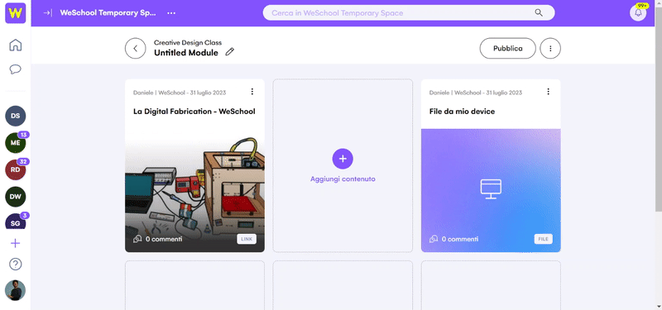Select the RD group avatar
The height and width of the screenshot is (310, 662).
pos(15,169)
